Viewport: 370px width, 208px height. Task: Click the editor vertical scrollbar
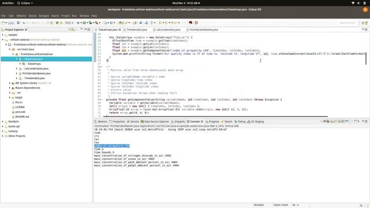click(366, 58)
